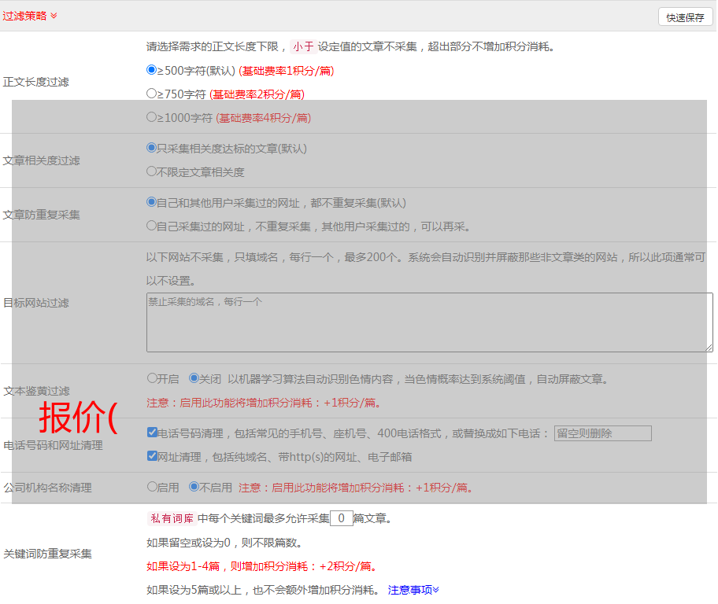Expand the 注意事项 link

[x=413, y=590]
